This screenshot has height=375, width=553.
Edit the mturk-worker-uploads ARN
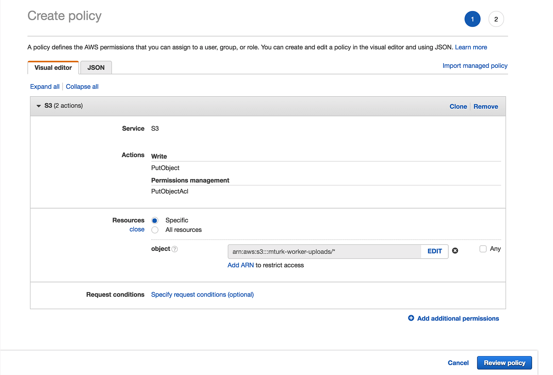[x=434, y=251]
